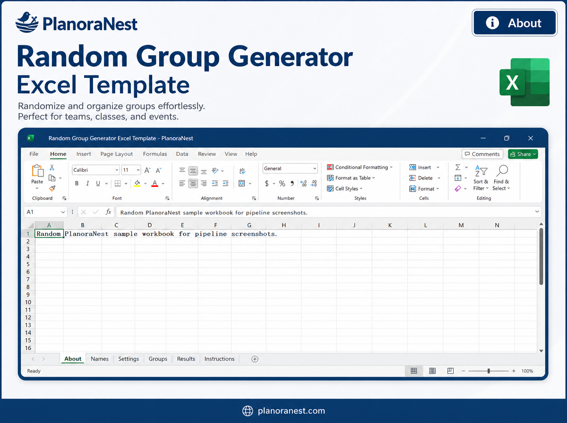Open the font size 11 dropdown
Viewport: 567px width, 423px height.
[x=138, y=170]
